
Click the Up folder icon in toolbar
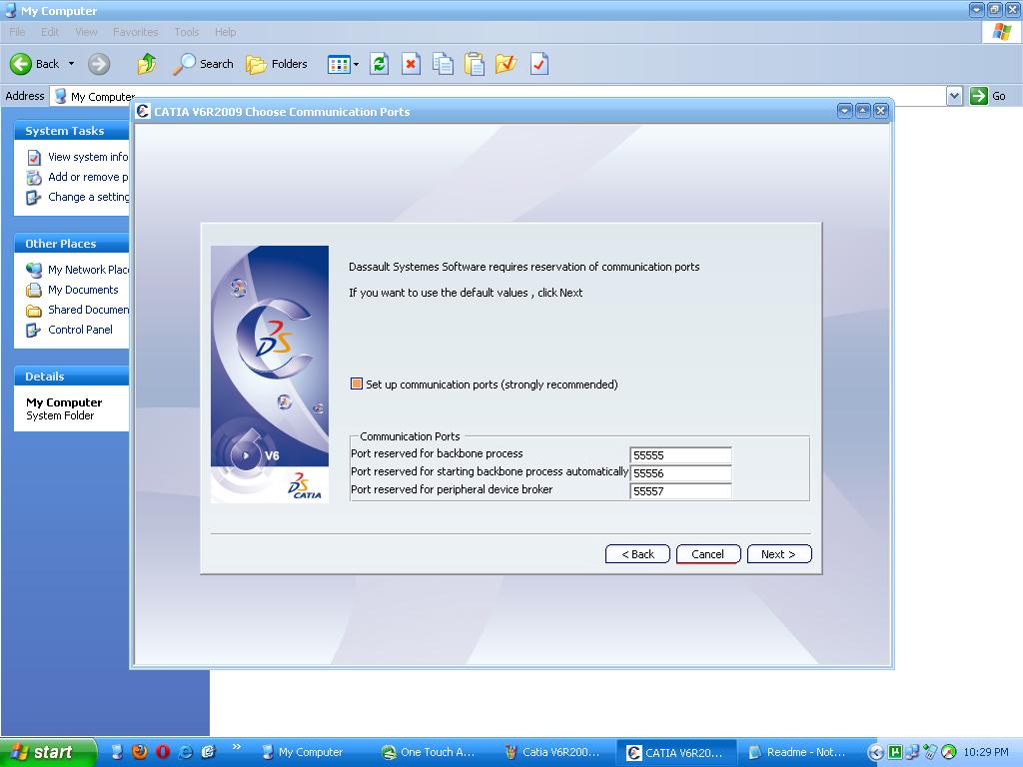147,64
